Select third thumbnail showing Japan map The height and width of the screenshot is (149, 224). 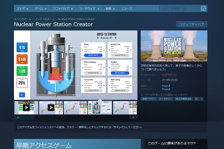[76, 108]
